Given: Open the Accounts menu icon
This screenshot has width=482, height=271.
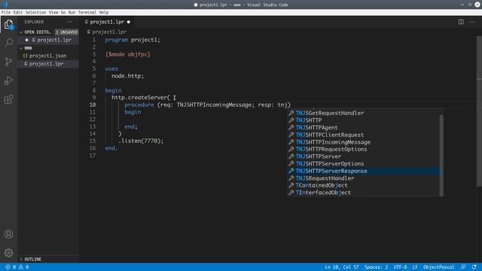Looking at the screenshot, I should point(8,234).
